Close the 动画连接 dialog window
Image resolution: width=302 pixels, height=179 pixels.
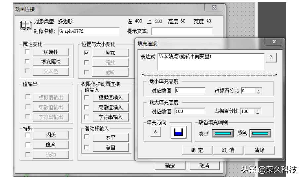[x=214, y=8]
